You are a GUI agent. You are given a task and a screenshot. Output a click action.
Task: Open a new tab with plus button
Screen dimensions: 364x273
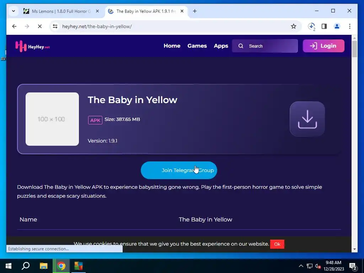pyautogui.click(x=195, y=11)
